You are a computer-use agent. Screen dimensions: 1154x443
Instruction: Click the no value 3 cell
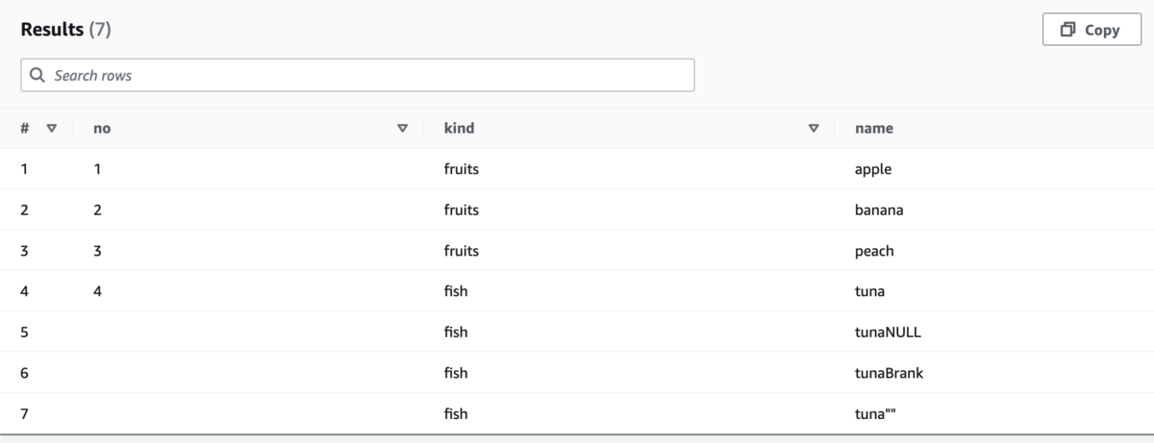tap(97, 251)
